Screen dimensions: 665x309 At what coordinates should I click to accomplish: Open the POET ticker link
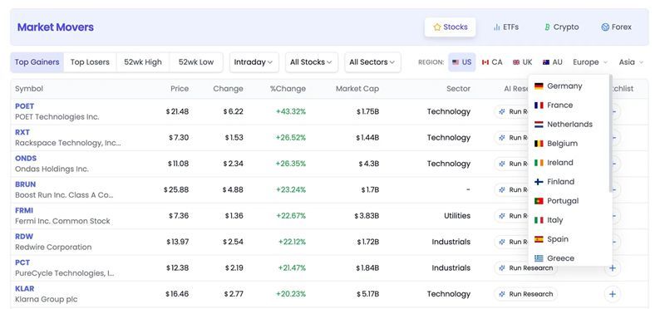(x=25, y=106)
